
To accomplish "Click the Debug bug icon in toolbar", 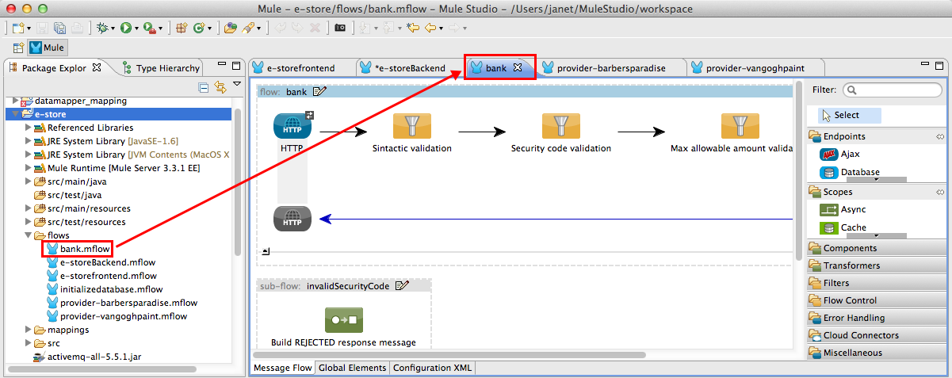I will (102, 28).
